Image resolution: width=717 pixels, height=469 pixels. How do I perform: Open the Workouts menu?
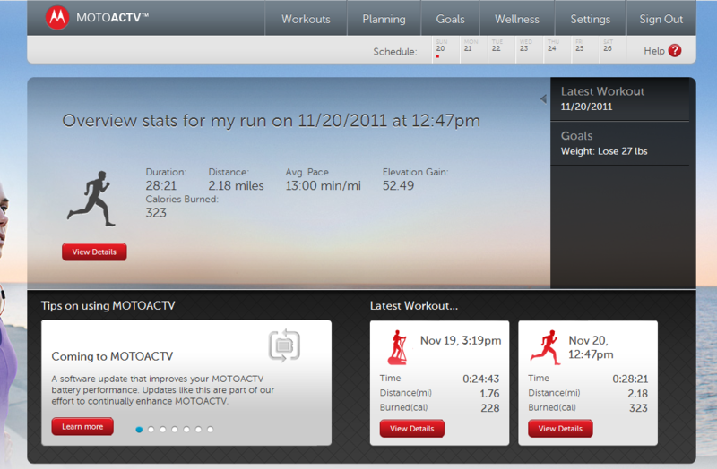click(x=306, y=19)
